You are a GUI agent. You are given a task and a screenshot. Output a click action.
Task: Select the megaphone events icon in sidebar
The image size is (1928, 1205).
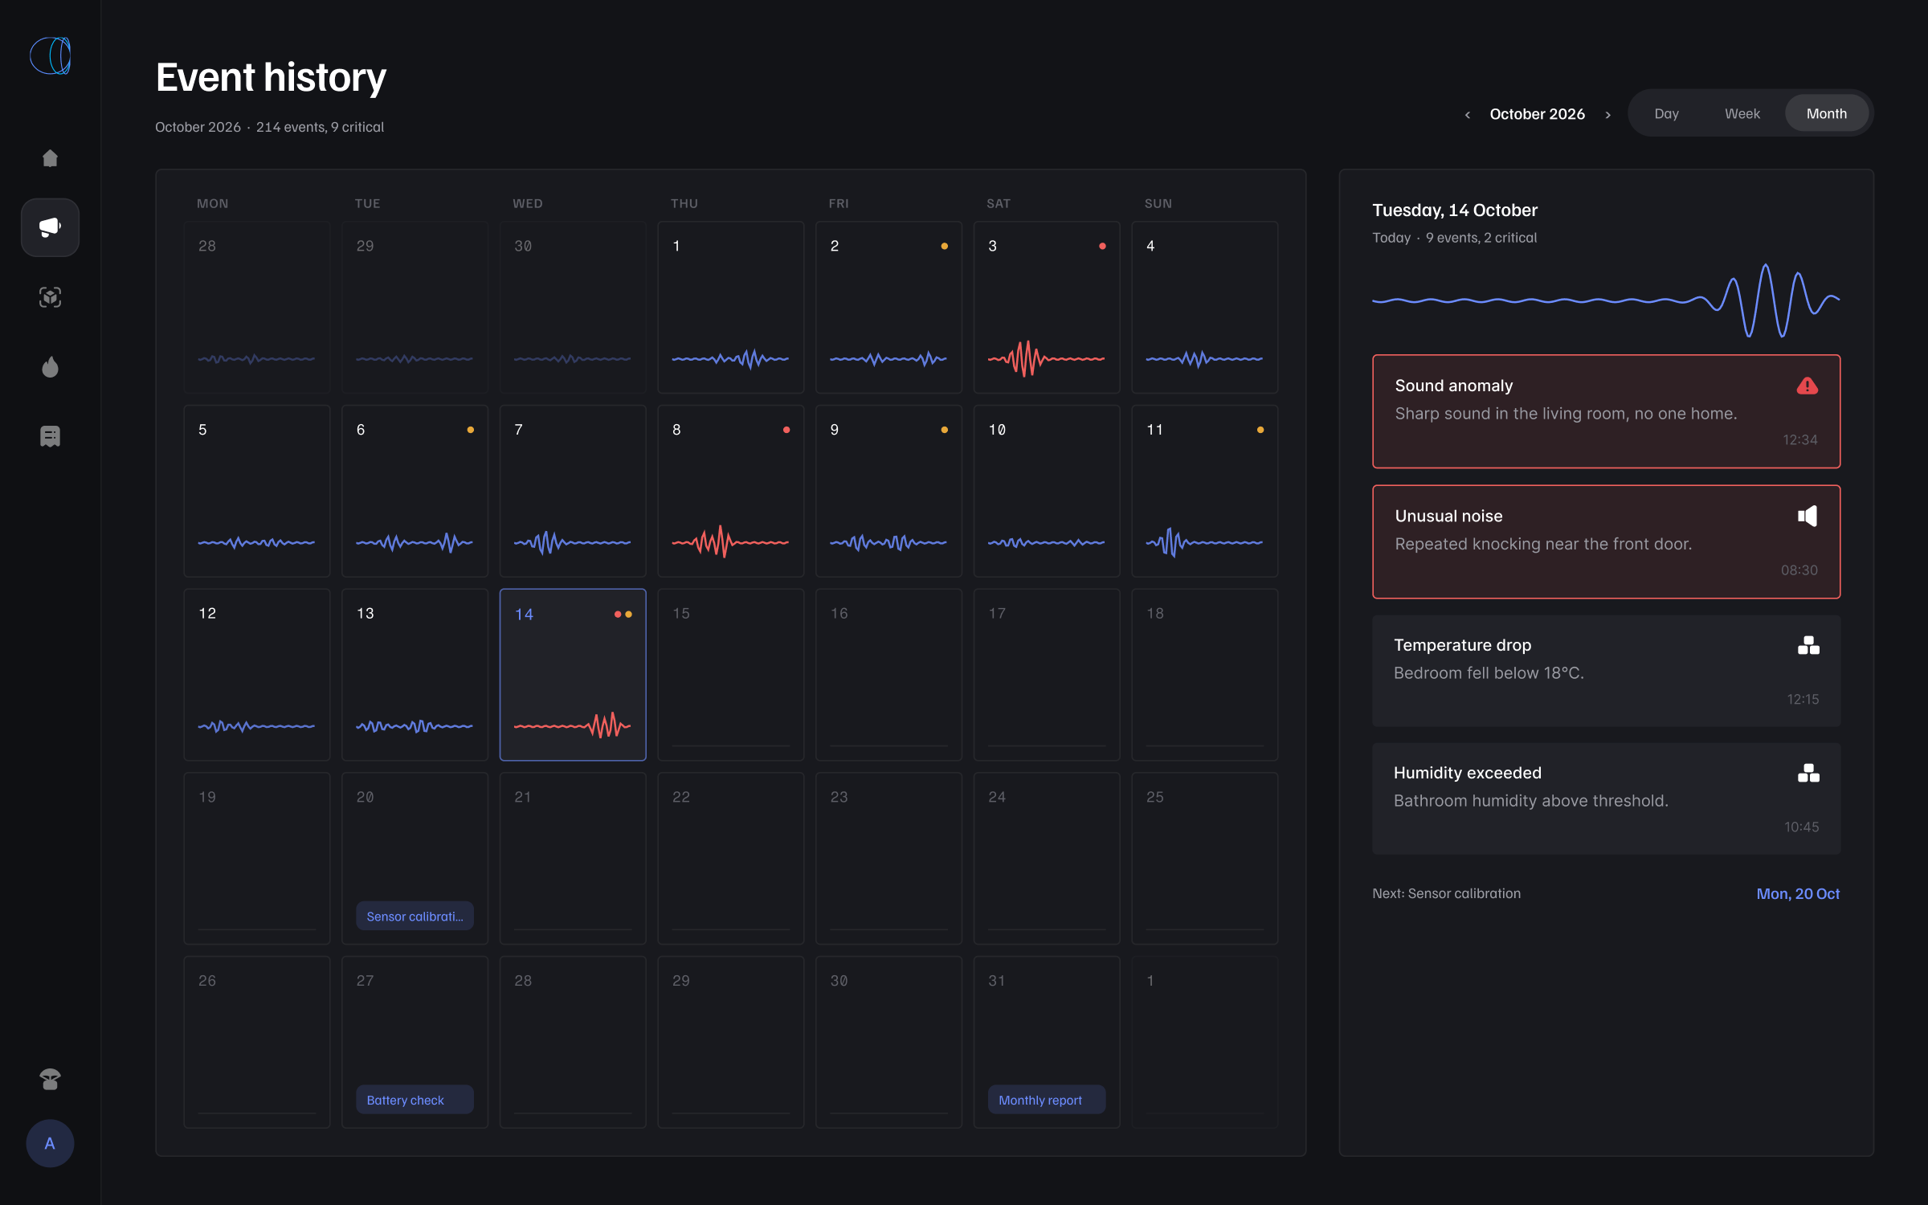point(50,227)
